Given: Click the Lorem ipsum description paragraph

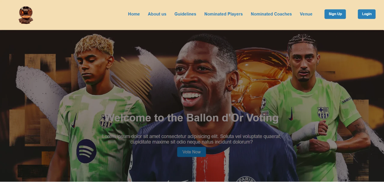Looking at the screenshot, I should (191, 139).
